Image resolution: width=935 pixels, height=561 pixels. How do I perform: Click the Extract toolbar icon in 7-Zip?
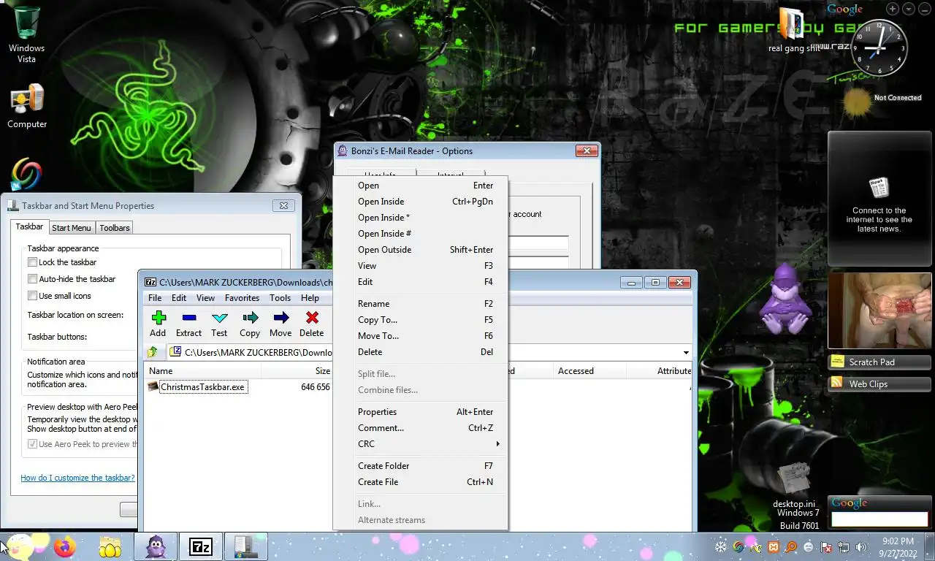[x=188, y=323]
